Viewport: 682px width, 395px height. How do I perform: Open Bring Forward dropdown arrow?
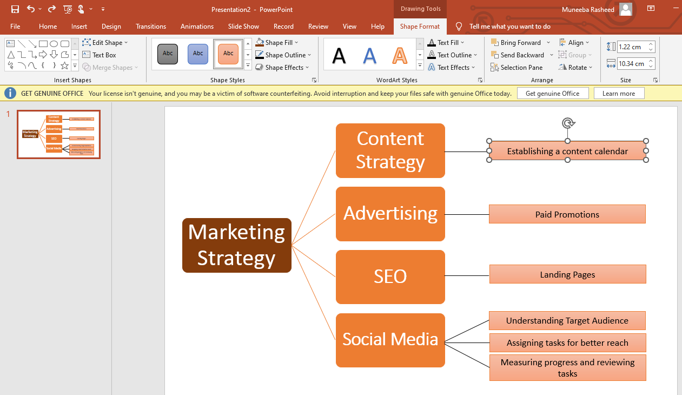[548, 42]
